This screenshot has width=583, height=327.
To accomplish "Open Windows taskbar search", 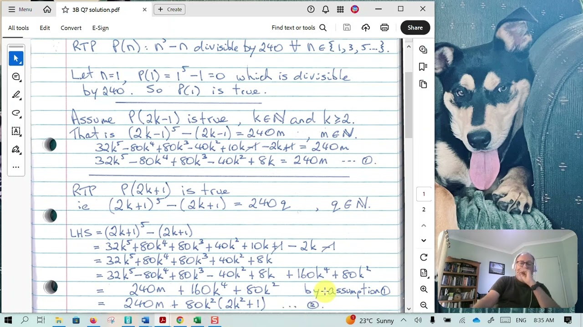I will point(25,320).
